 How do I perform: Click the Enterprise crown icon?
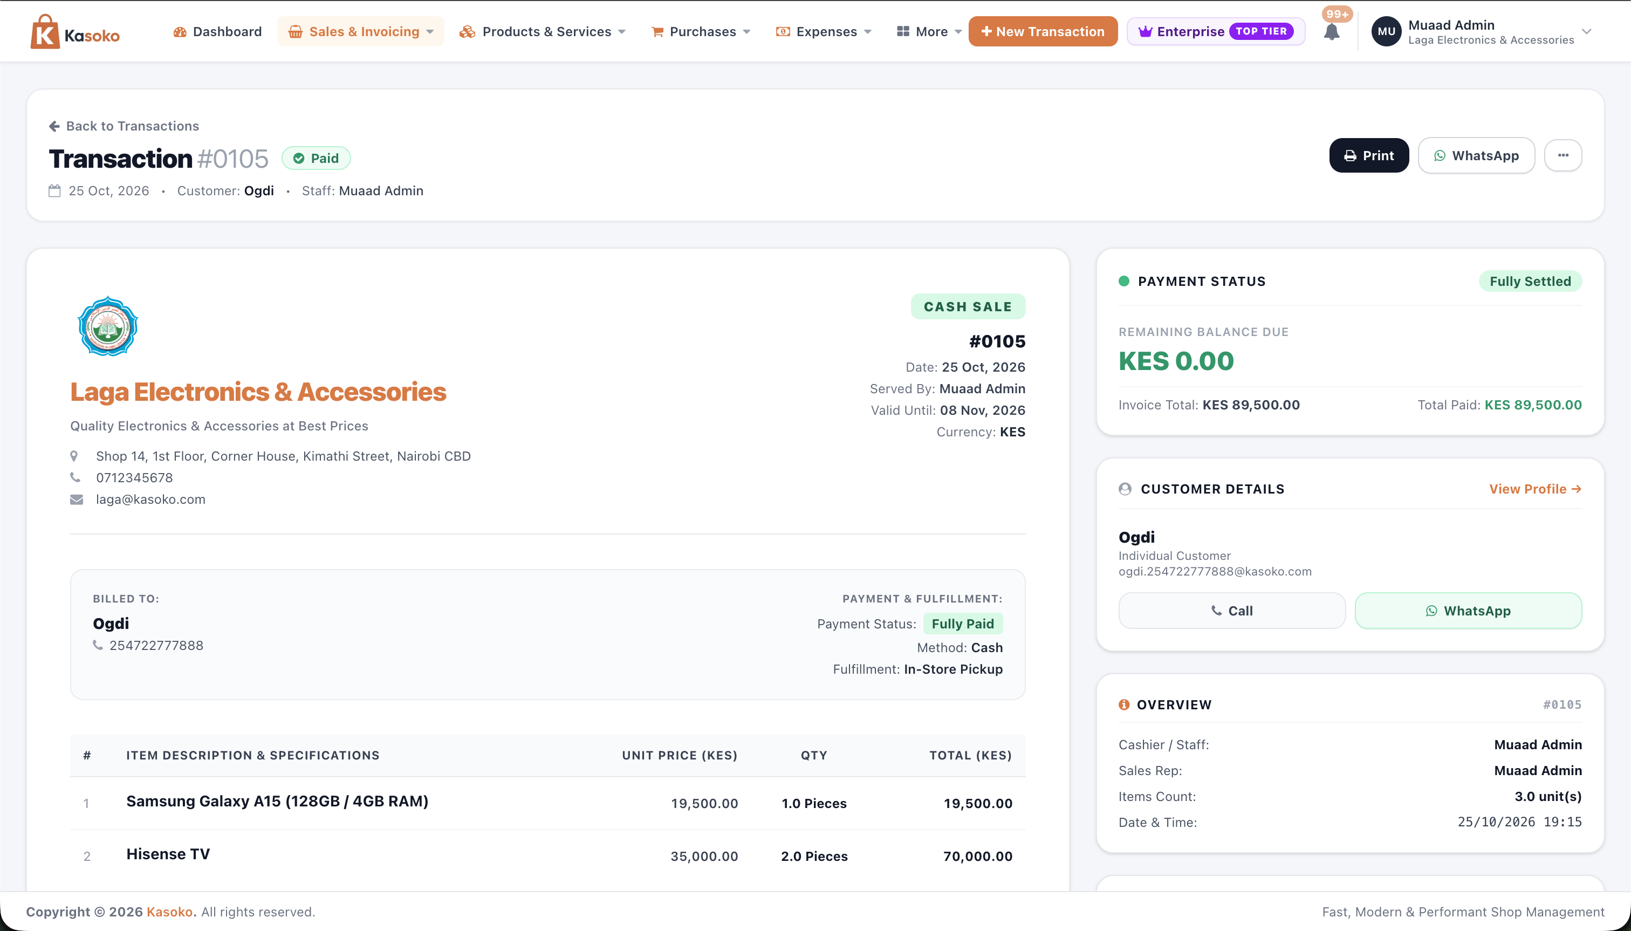click(x=1145, y=31)
